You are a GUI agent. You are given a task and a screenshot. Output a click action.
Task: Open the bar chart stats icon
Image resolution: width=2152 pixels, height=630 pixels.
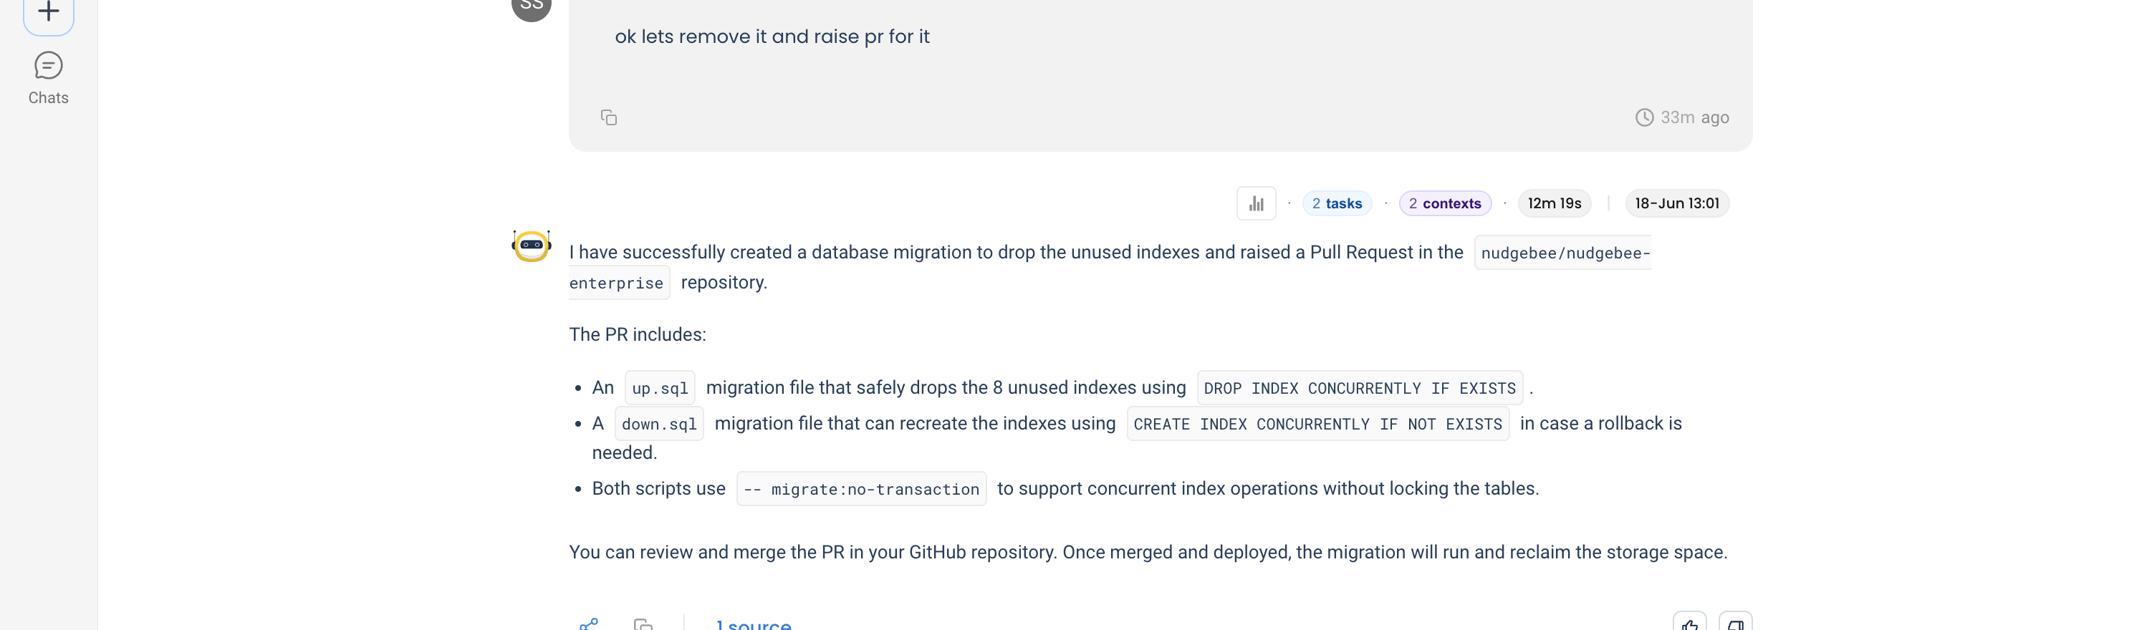[x=1256, y=203]
